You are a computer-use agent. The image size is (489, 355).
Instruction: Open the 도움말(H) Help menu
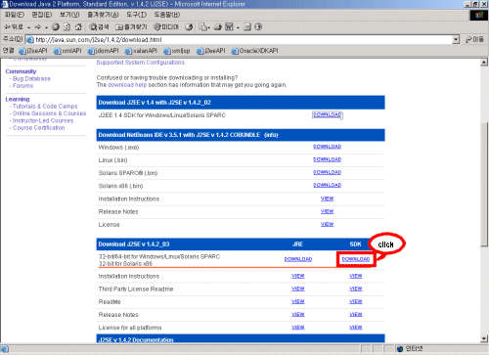(x=167, y=15)
